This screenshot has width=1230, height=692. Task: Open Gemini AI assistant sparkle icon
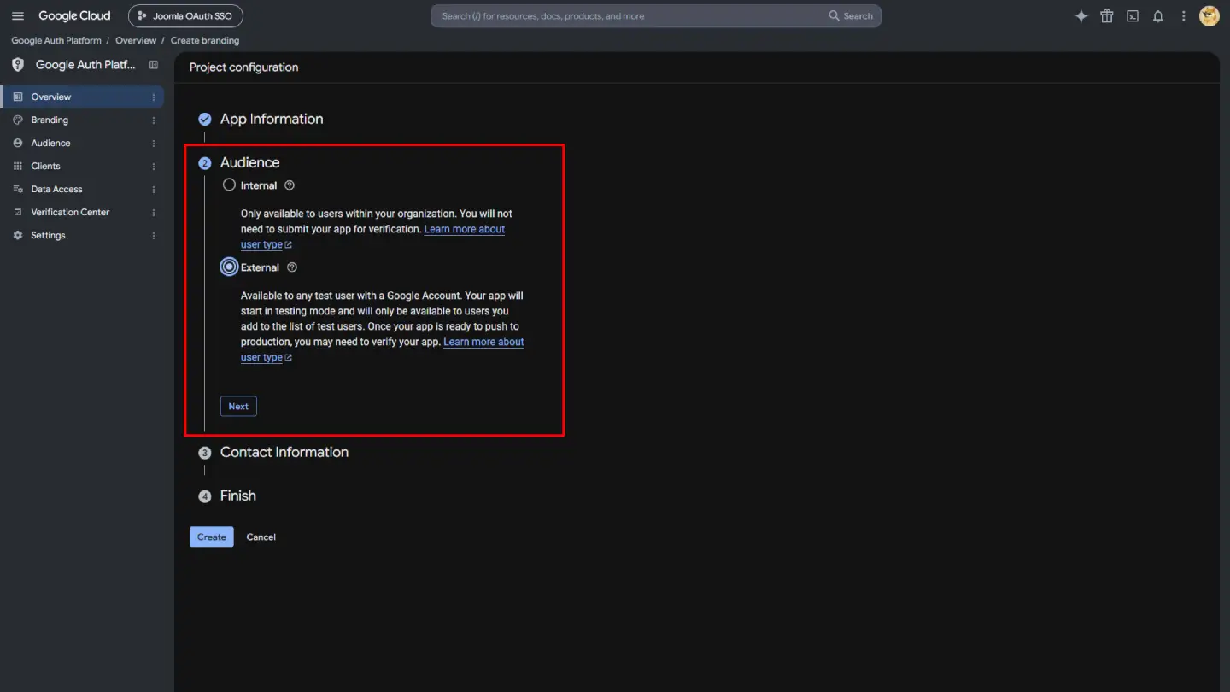(x=1081, y=16)
